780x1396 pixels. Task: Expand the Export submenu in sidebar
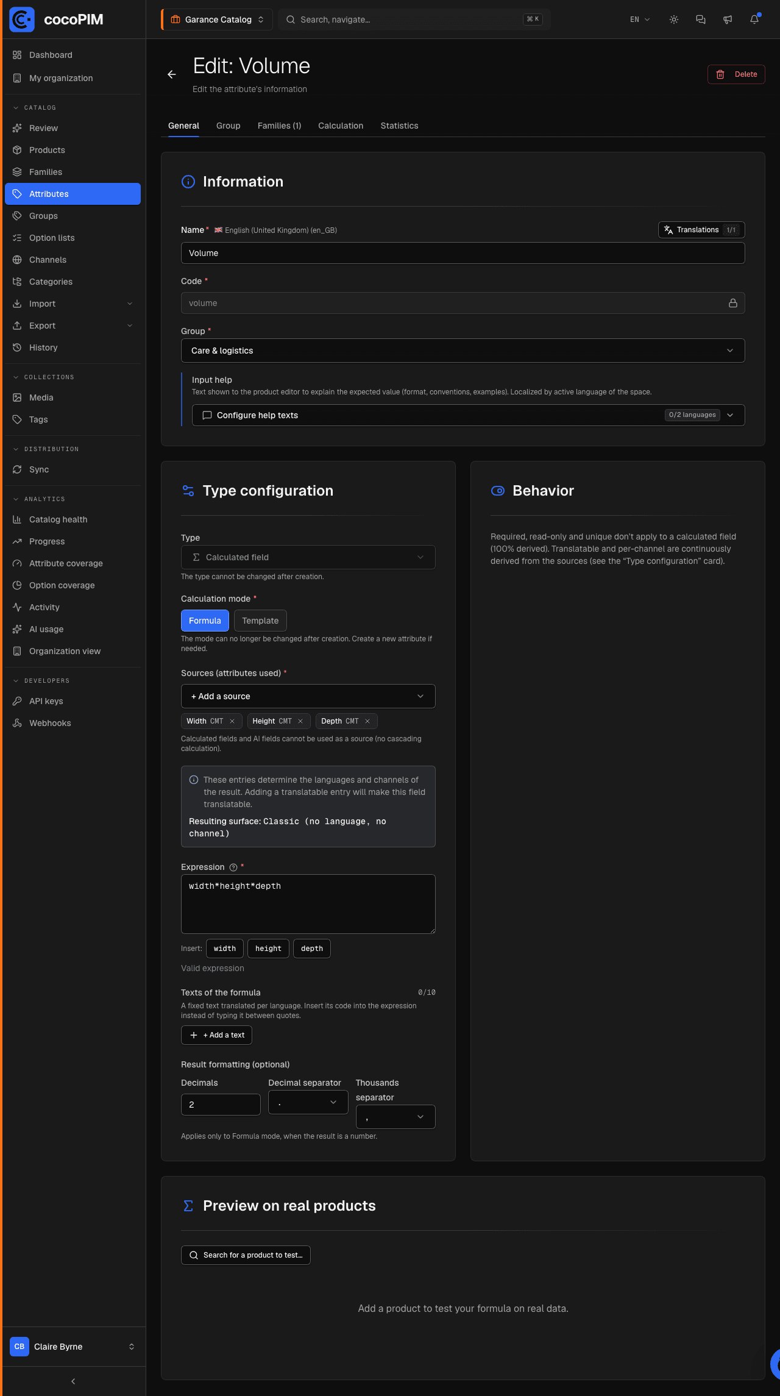tap(73, 326)
